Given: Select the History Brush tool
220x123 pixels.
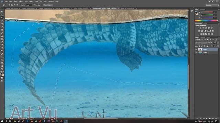Looking at the screenshot, I should [x=2, y=39].
